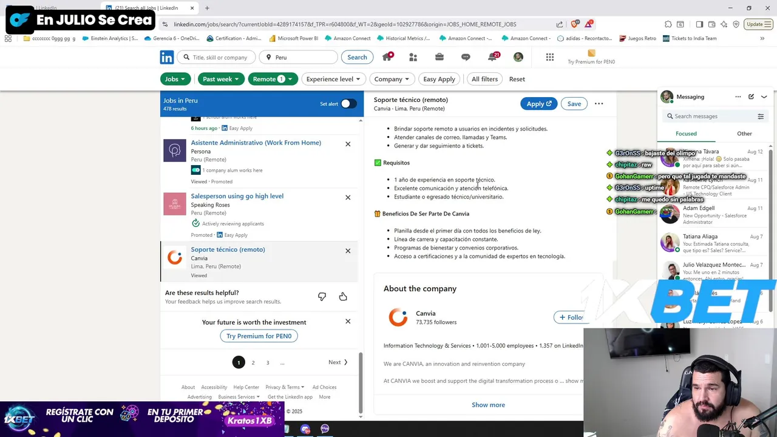
Task: Apply to the Soporte técnico job
Action: click(x=539, y=104)
